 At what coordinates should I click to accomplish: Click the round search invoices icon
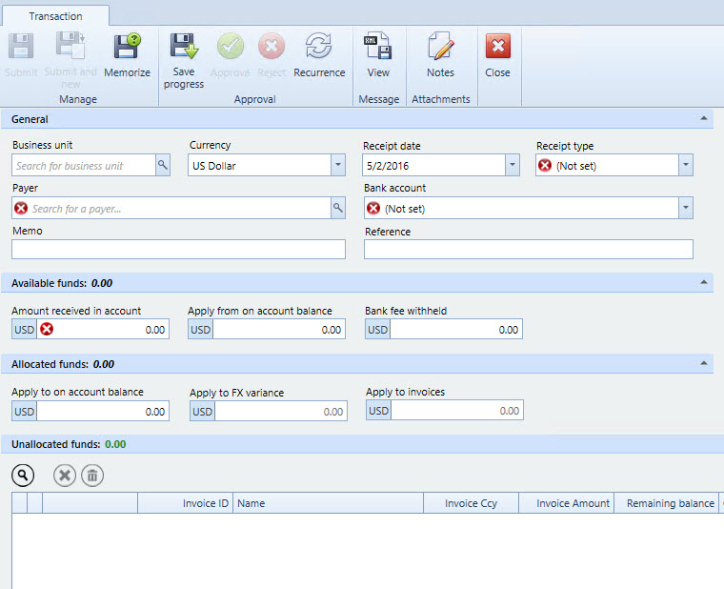tap(24, 476)
